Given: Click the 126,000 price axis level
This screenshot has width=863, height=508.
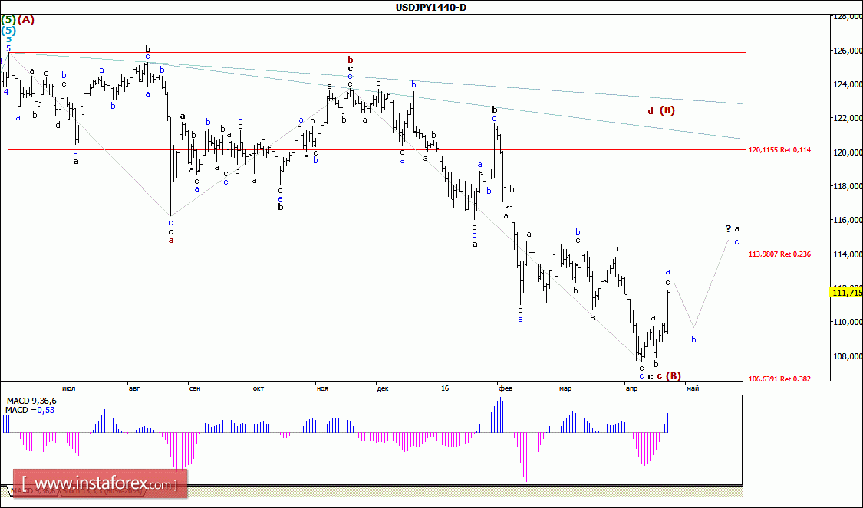Looking at the screenshot, I should pyautogui.click(x=848, y=51).
